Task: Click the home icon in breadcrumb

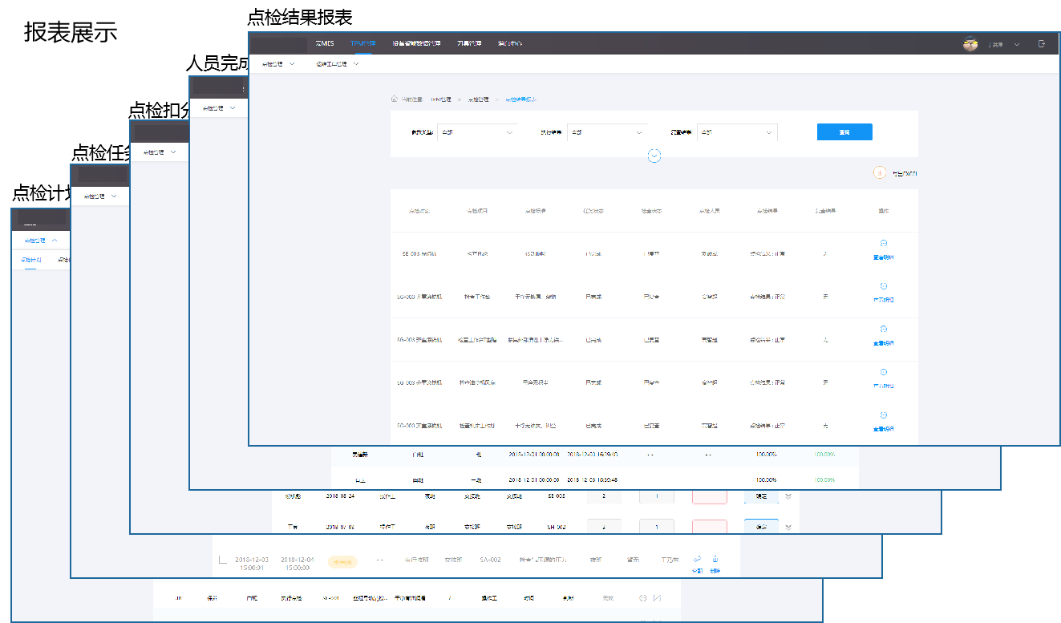Action: pyautogui.click(x=394, y=99)
